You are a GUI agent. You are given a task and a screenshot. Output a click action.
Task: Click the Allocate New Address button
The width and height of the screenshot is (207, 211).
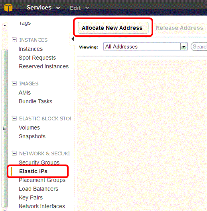pos(113,28)
